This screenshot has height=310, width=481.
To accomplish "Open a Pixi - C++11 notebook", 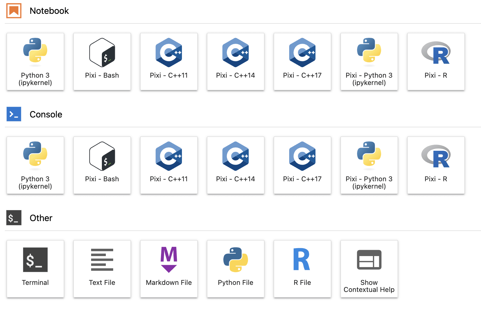I will tap(169, 62).
